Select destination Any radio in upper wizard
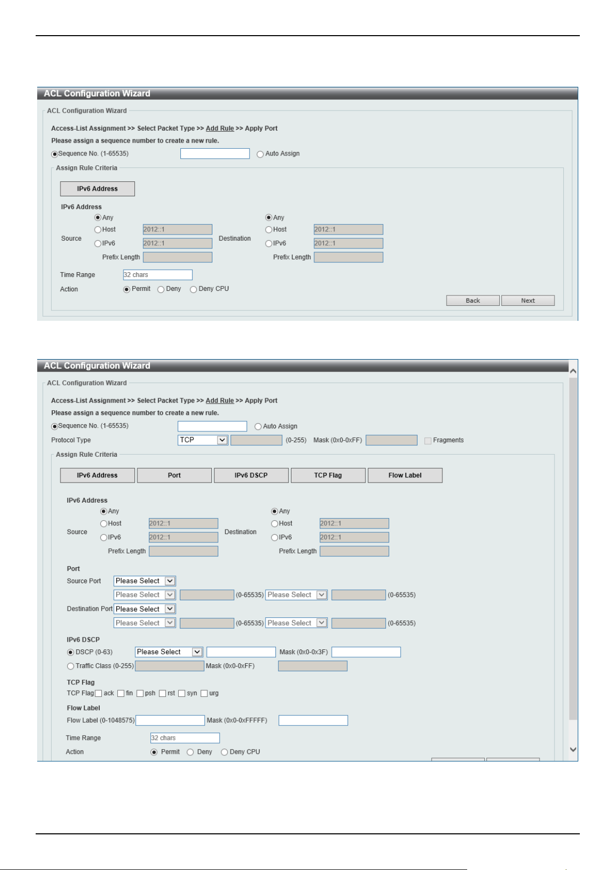 (269, 218)
